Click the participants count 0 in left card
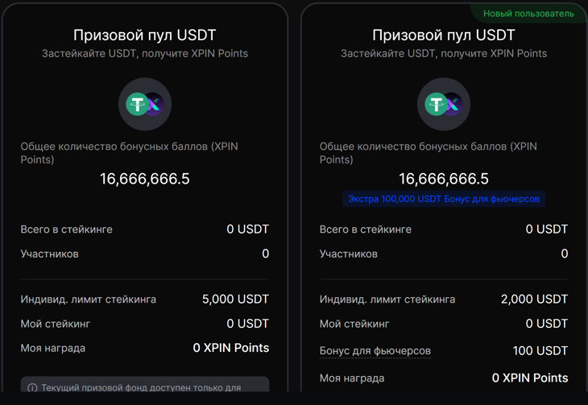This screenshot has width=588, height=405. pos(266,254)
